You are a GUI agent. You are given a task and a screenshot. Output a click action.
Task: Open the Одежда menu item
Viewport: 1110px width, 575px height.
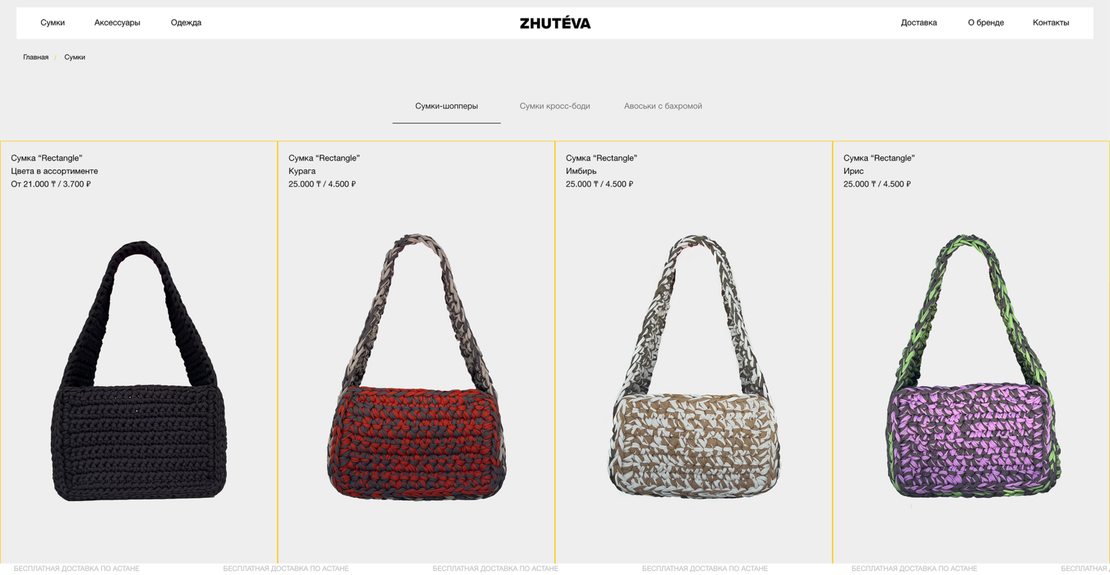point(186,22)
